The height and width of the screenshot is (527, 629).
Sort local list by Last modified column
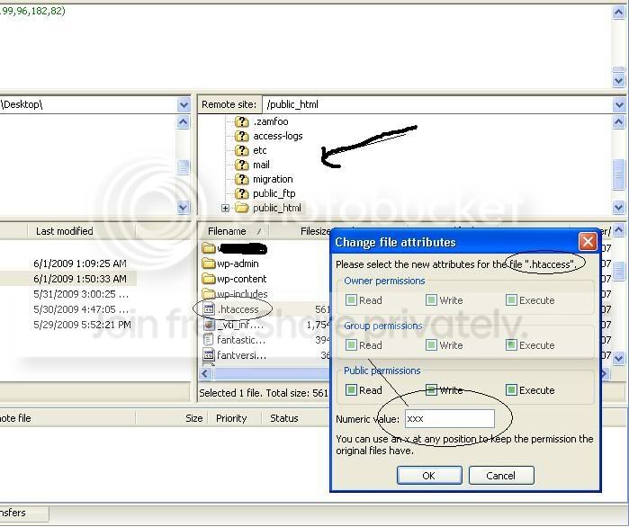[x=81, y=231]
